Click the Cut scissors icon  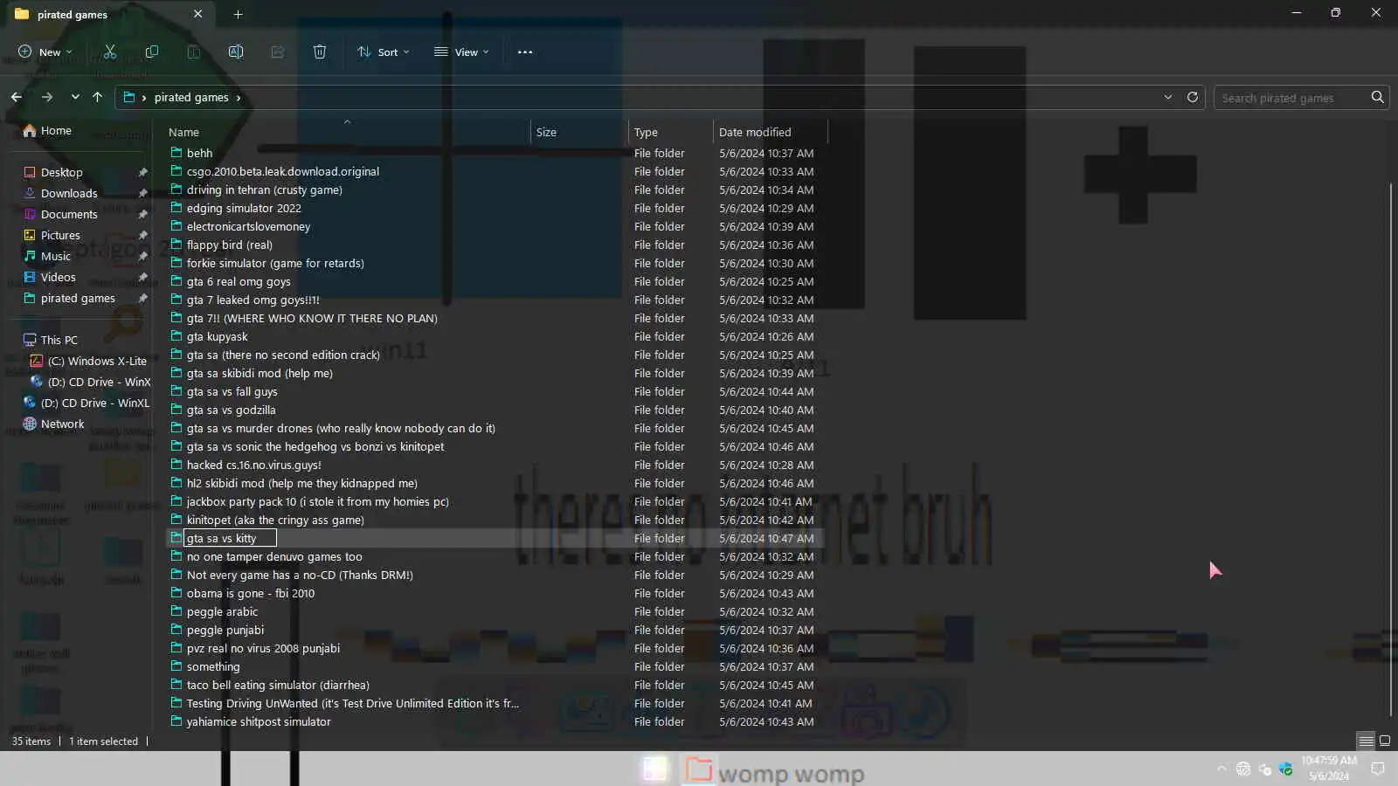110,52
